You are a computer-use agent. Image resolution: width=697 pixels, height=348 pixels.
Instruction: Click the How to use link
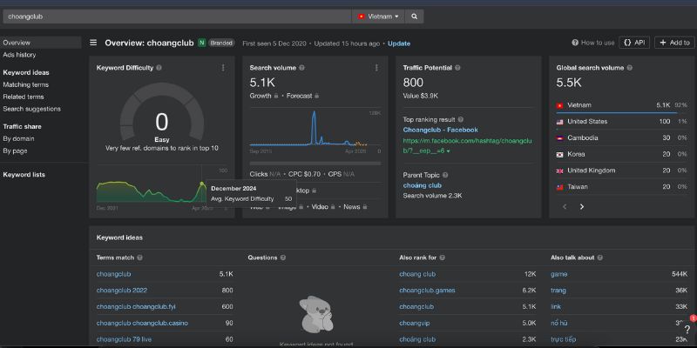tap(593, 43)
